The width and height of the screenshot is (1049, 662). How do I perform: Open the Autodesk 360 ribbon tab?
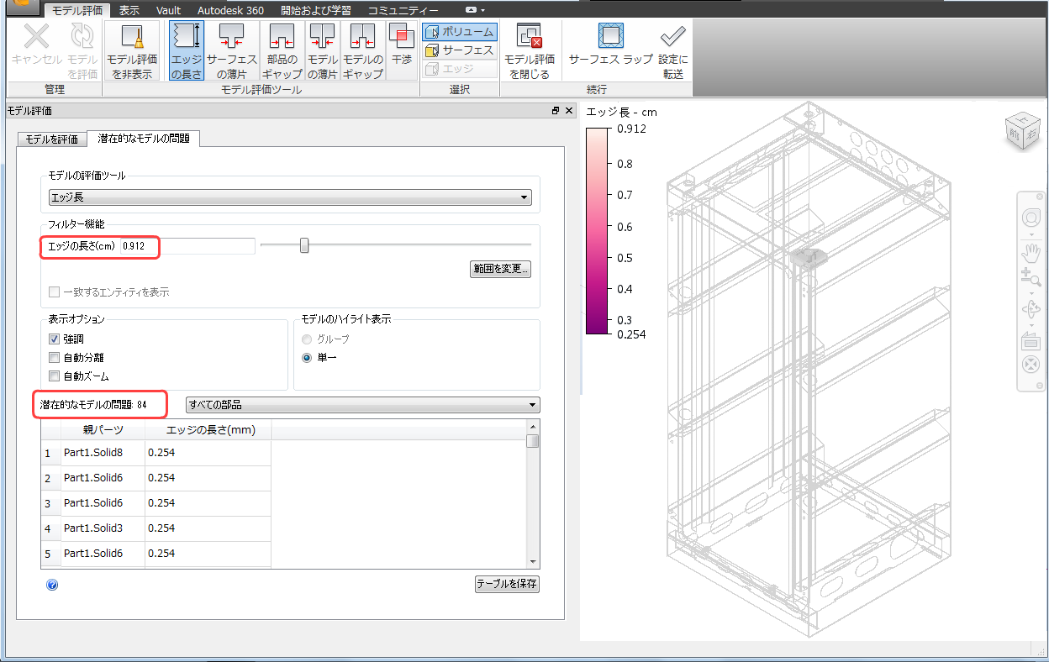230,11
